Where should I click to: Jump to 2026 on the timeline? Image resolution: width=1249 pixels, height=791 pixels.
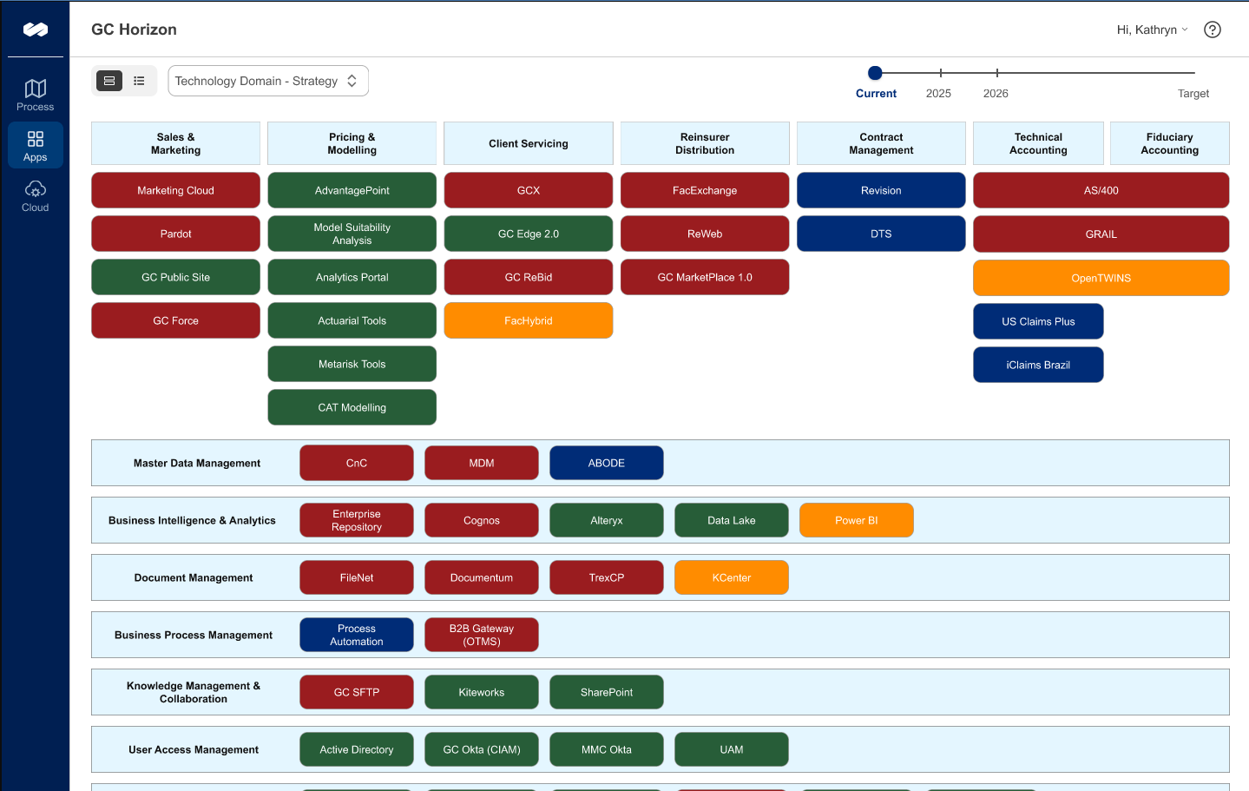[x=996, y=74]
